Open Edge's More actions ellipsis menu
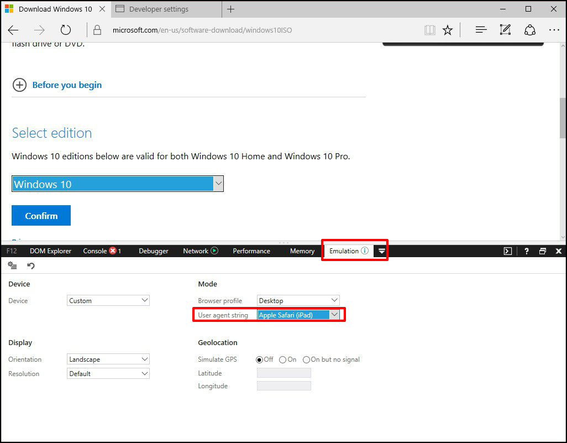Image resolution: width=567 pixels, height=443 pixels. (554, 30)
